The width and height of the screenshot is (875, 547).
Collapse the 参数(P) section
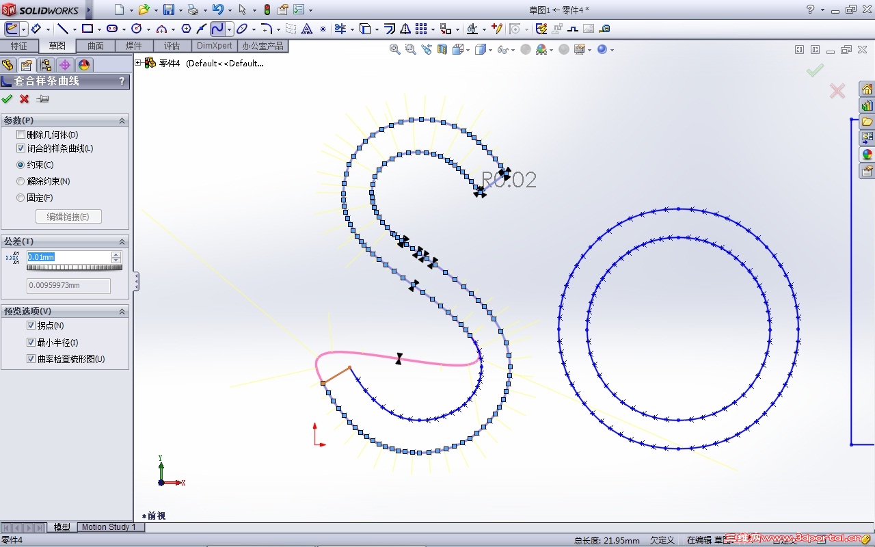click(x=122, y=120)
